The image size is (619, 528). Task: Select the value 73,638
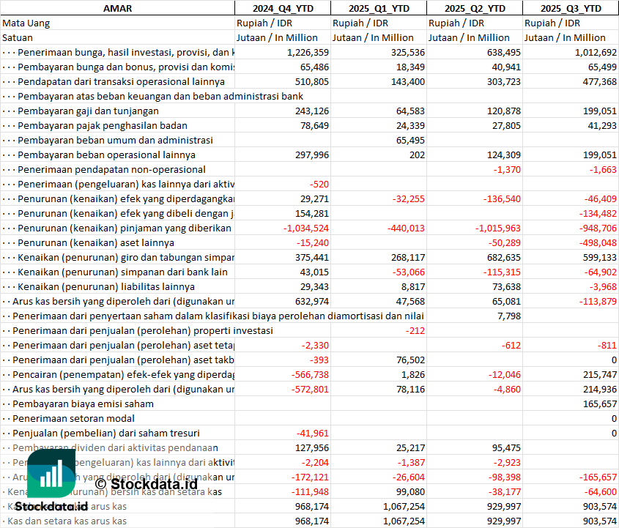tap(506, 286)
